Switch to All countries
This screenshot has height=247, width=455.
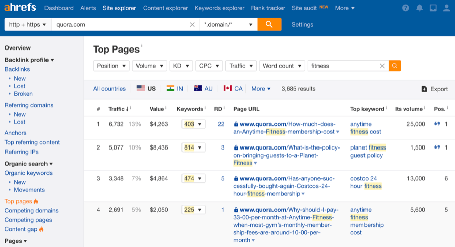(109, 89)
